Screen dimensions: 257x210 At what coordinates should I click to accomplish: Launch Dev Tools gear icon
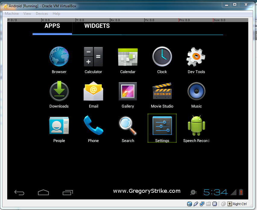coord(196,57)
